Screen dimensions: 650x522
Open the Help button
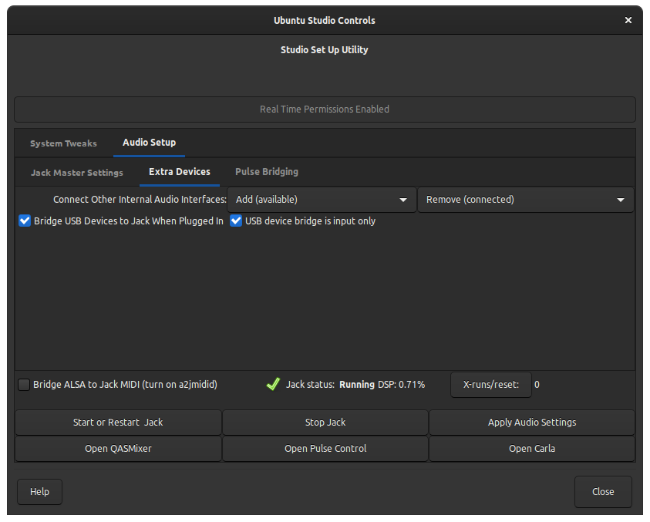click(x=40, y=492)
